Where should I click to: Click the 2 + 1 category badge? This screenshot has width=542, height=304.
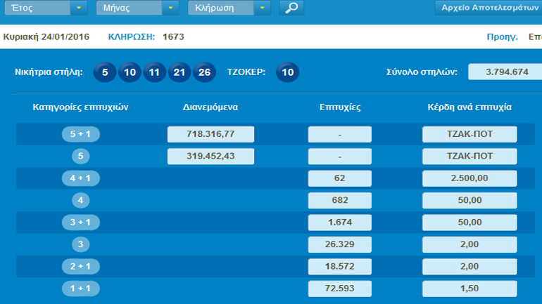pos(80,266)
